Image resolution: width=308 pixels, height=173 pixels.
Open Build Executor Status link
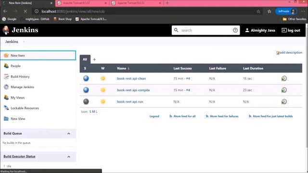pos(19,157)
